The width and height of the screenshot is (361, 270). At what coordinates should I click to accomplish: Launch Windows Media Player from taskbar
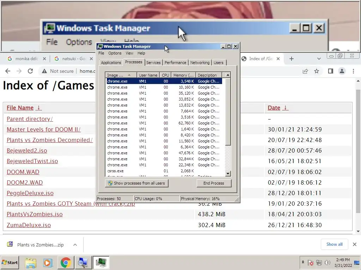point(48,263)
